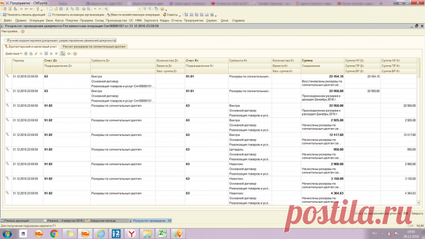Enable Ручная корректировка checkbox
The height and width of the screenshot is (239, 425).
[6, 40]
